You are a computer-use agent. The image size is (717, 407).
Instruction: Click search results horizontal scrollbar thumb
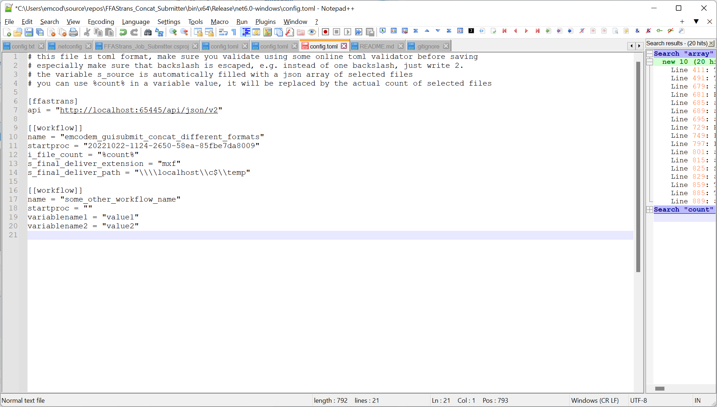660,389
